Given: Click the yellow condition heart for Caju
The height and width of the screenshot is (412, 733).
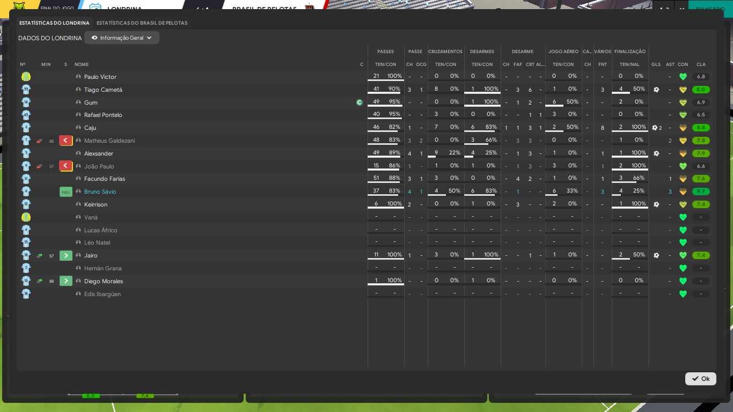Looking at the screenshot, I should tap(683, 128).
